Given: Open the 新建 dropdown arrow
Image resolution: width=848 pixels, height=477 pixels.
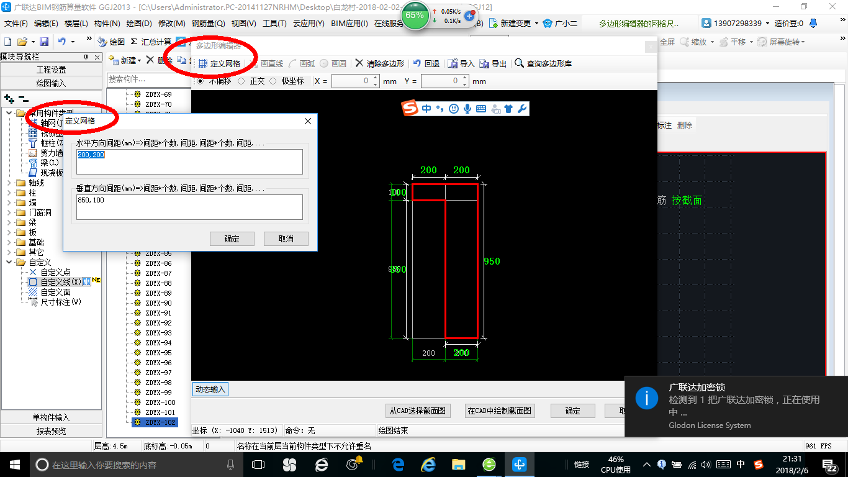Looking at the screenshot, I should click(140, 61).
